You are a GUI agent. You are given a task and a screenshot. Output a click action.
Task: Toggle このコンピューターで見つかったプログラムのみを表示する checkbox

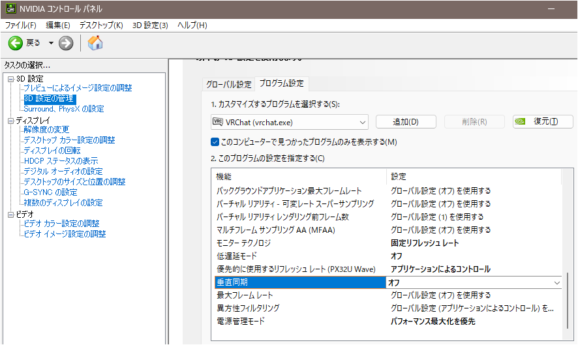215,142
